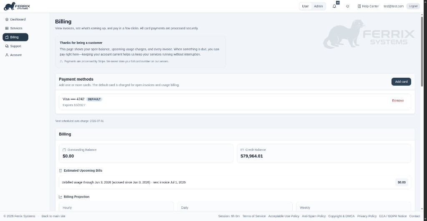Click the Expires 10/2027 text
Screen dimensions: 427x221
[x=74, y=105]
